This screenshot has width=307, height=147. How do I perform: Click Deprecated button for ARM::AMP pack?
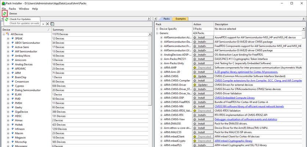[x=203, y=68]
